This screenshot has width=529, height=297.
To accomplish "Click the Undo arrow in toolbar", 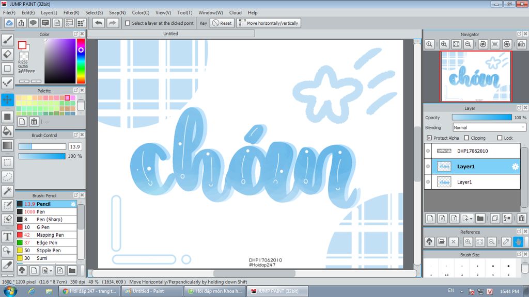I will tap(99, 23).
